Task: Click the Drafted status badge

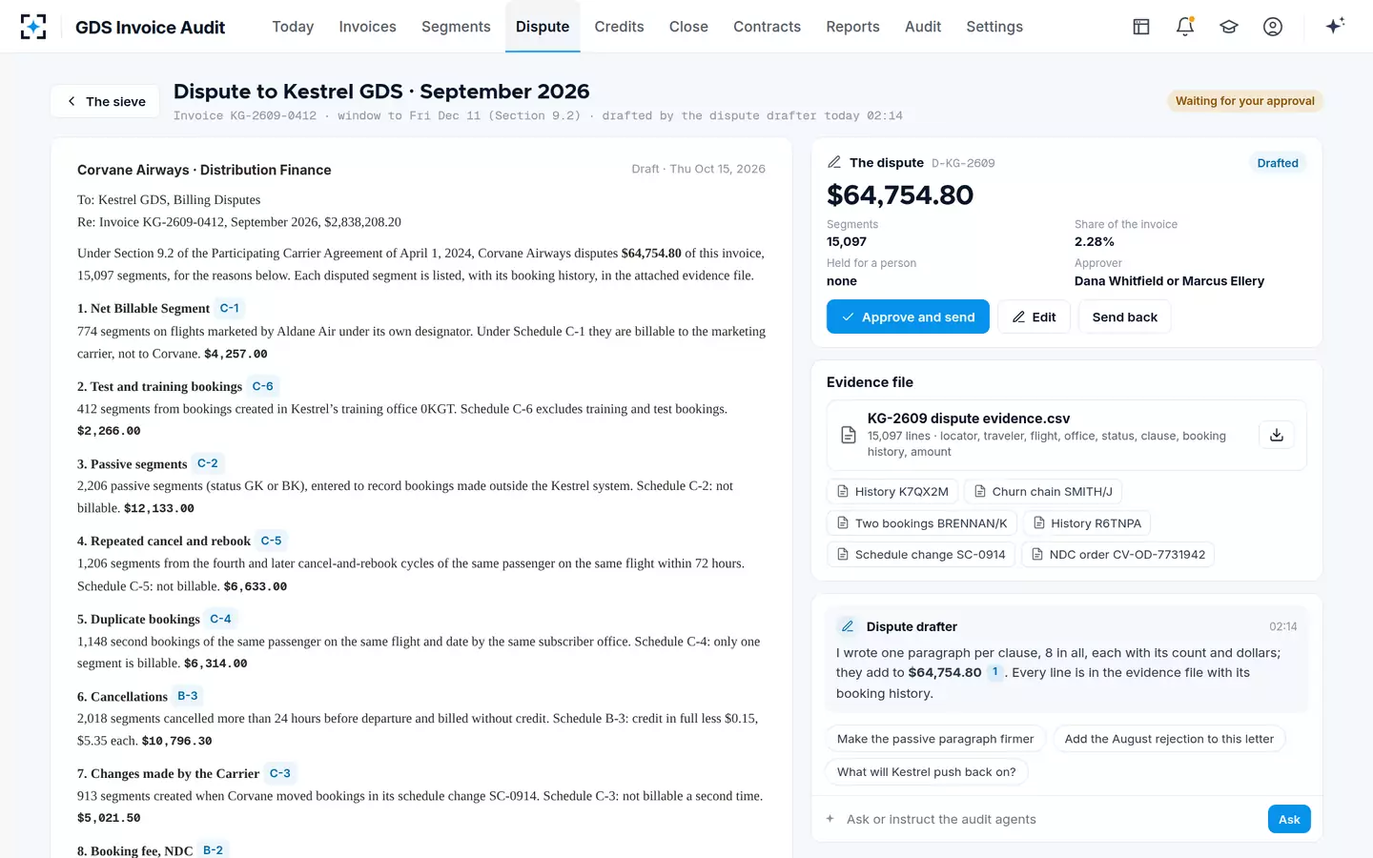Action: tap(1278, 163)
